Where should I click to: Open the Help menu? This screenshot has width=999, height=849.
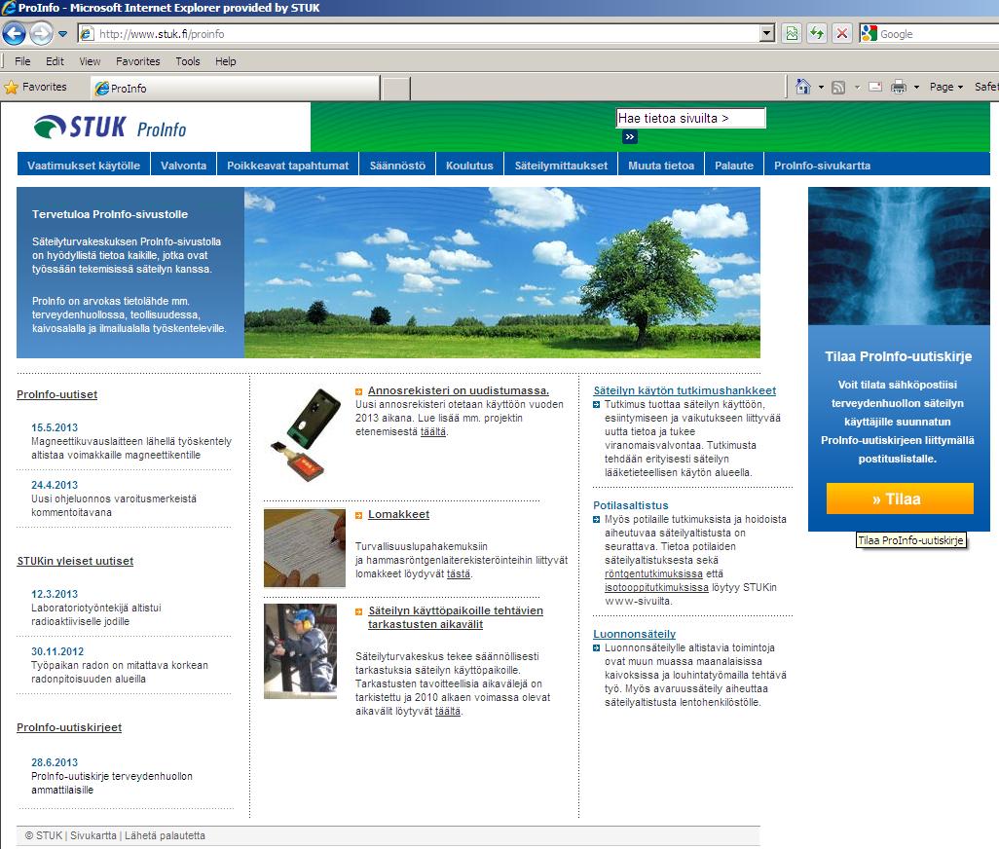pyautogui.click(x=226, y=61)
